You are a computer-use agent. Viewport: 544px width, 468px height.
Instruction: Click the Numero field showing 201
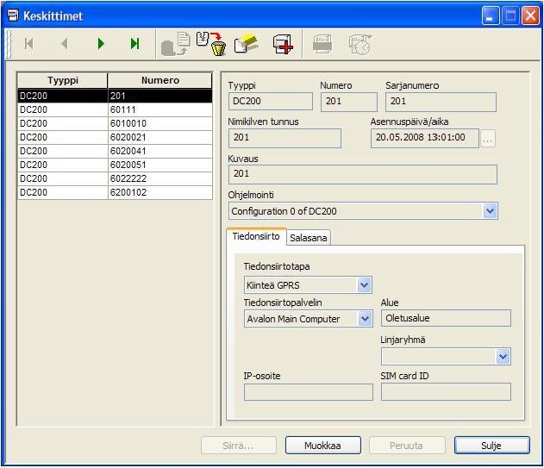click(349, 102)
